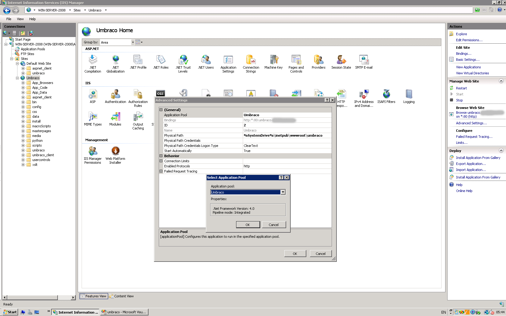Click Edit Permissions... link
Screen dimensions: 506x316
pyautogui.click(x=469, y=40)
